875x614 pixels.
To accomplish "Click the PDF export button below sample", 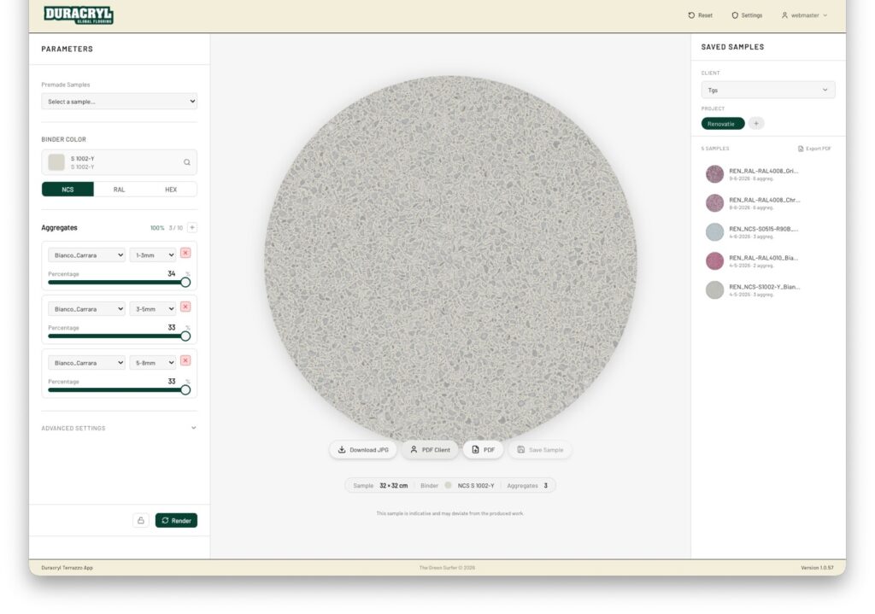I will 484,450.
